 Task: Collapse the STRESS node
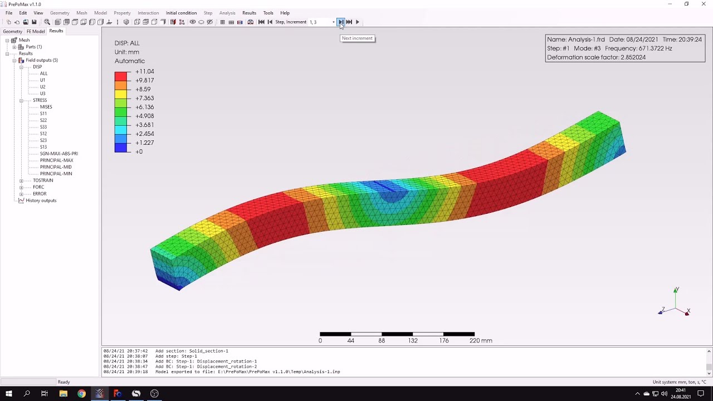21,100
